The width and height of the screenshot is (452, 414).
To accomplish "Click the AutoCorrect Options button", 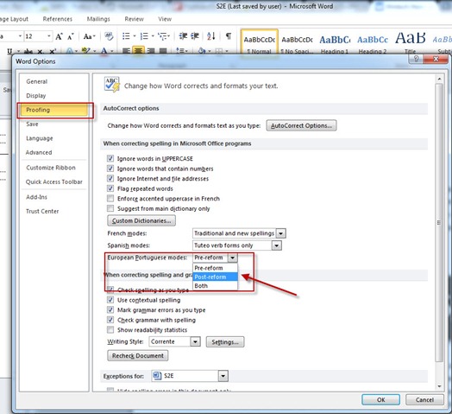I will [301, 125].
